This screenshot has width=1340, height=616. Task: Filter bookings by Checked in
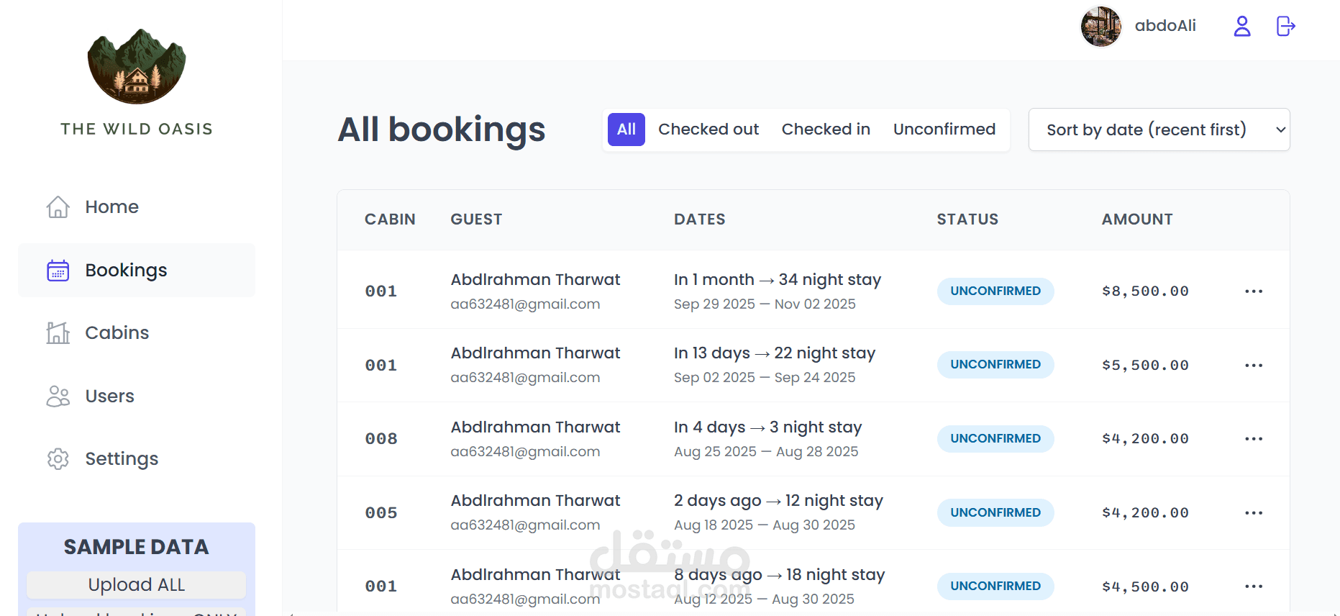[826, 130]
